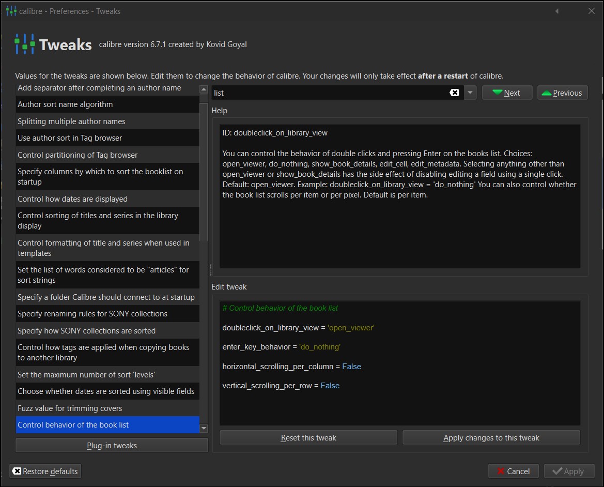Select 'Control how dates are displayed' tweak

pos(107,199)
